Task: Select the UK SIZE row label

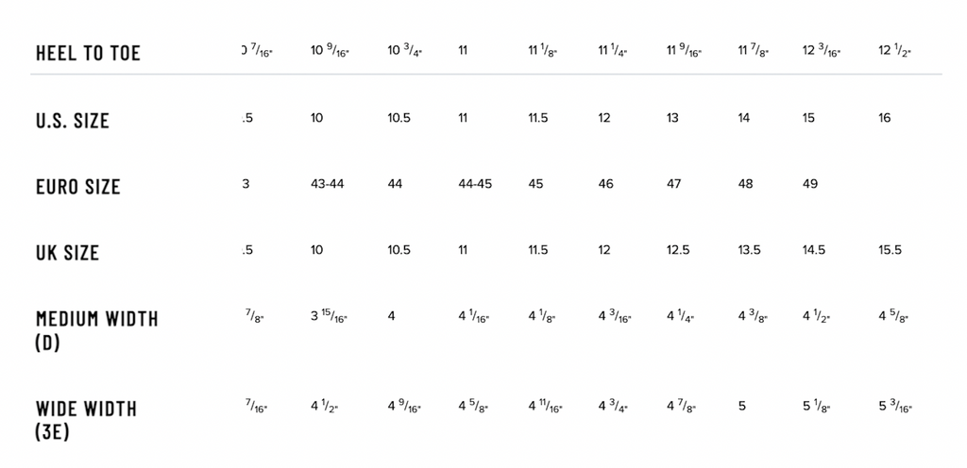Action: (67, 252)
